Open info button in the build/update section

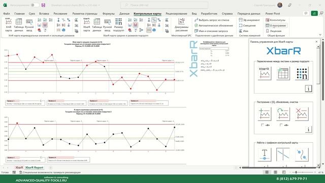coord(308,129)
